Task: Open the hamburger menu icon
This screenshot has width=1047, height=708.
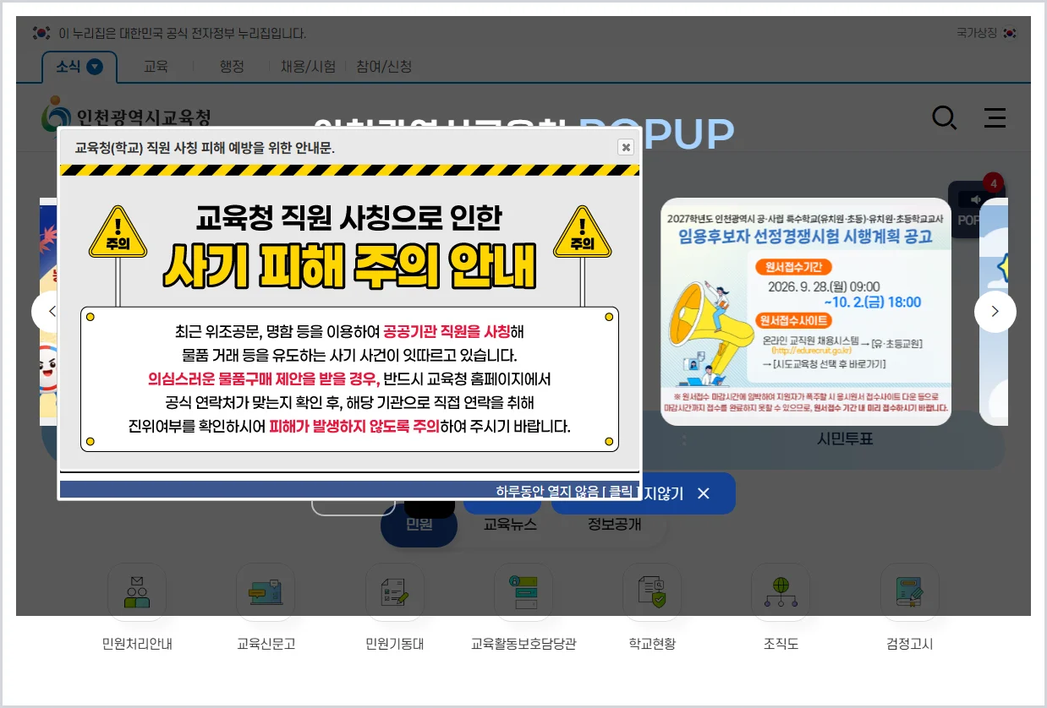Action: coord(995,117)
